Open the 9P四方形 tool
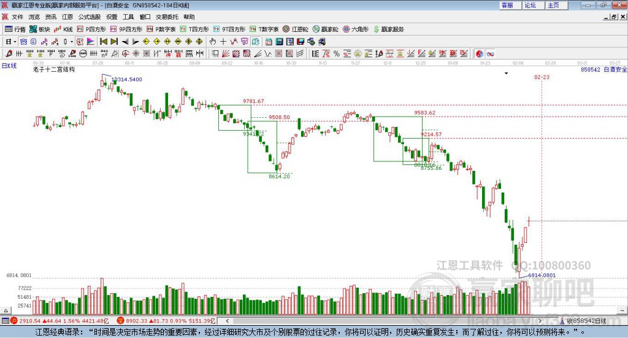The height and width of the screenshot is (338, 628). [x=126, y=29]
